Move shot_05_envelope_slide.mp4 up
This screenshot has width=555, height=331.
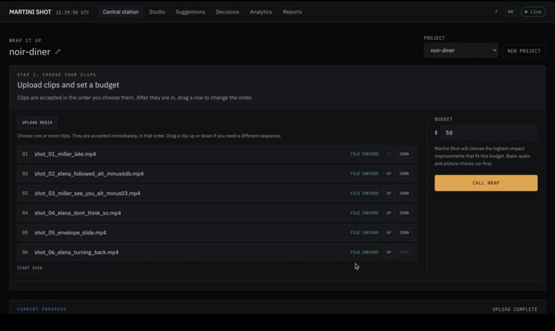coord(388,233)
